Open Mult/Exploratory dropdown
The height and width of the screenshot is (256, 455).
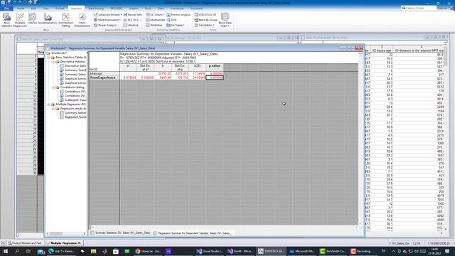tap(107, 20)
